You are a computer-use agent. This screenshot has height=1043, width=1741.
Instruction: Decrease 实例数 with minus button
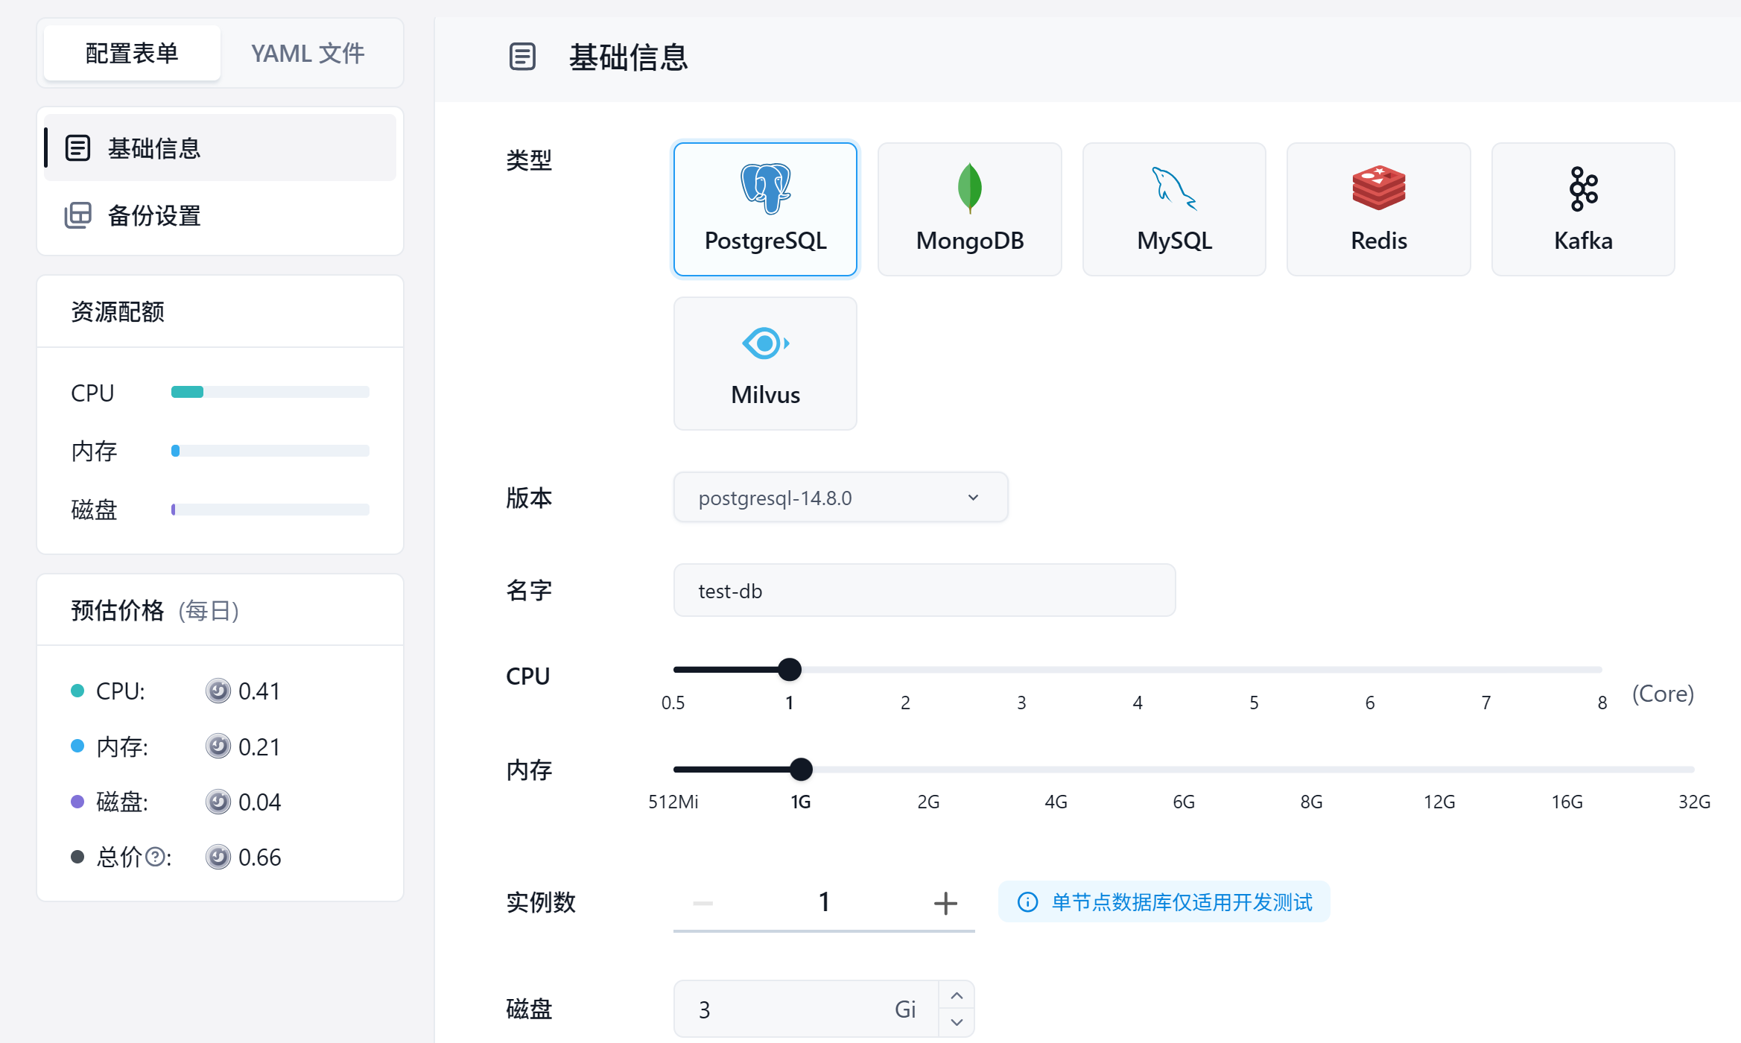[703, 903]
